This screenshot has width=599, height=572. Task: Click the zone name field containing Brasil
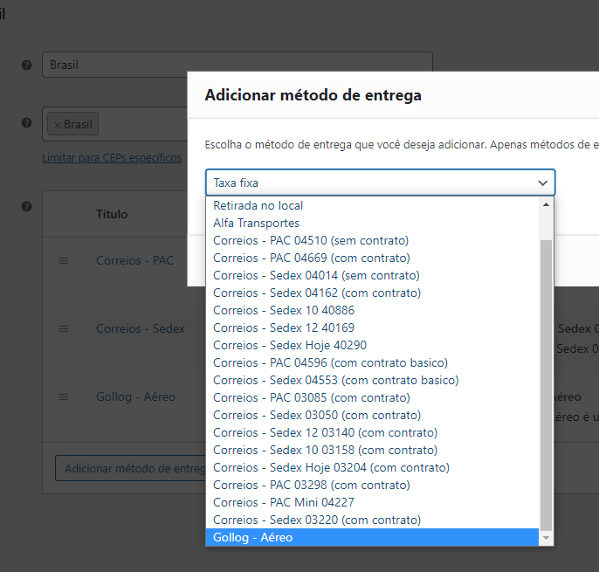point(237,65)
